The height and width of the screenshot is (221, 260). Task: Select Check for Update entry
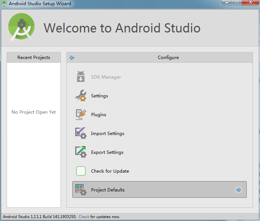(110, 171)
